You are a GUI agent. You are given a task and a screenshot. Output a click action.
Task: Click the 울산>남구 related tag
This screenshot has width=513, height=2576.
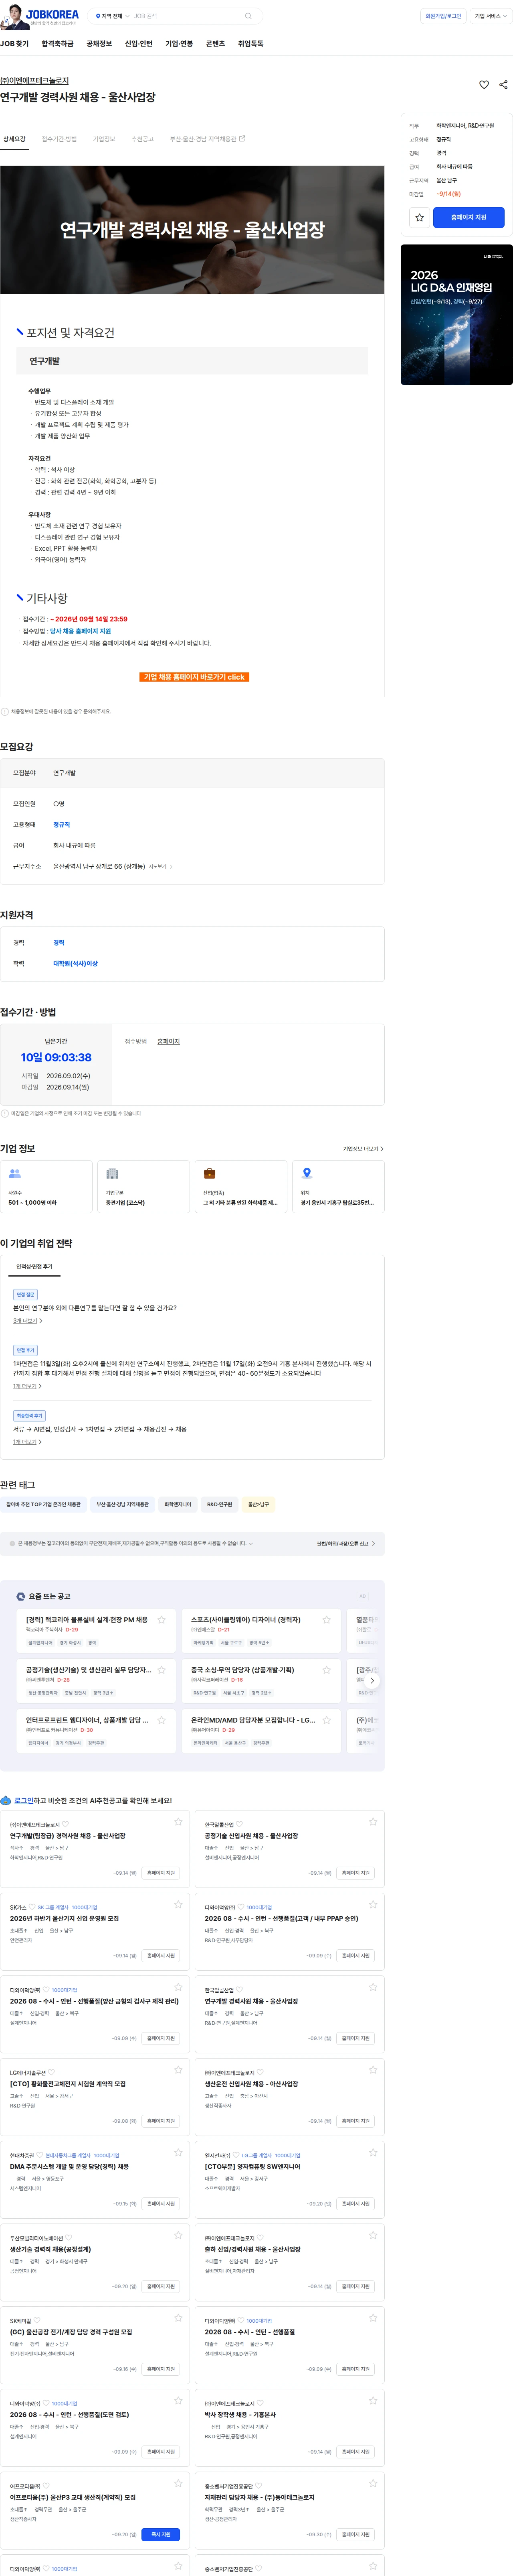click(x=259, y=1504)
